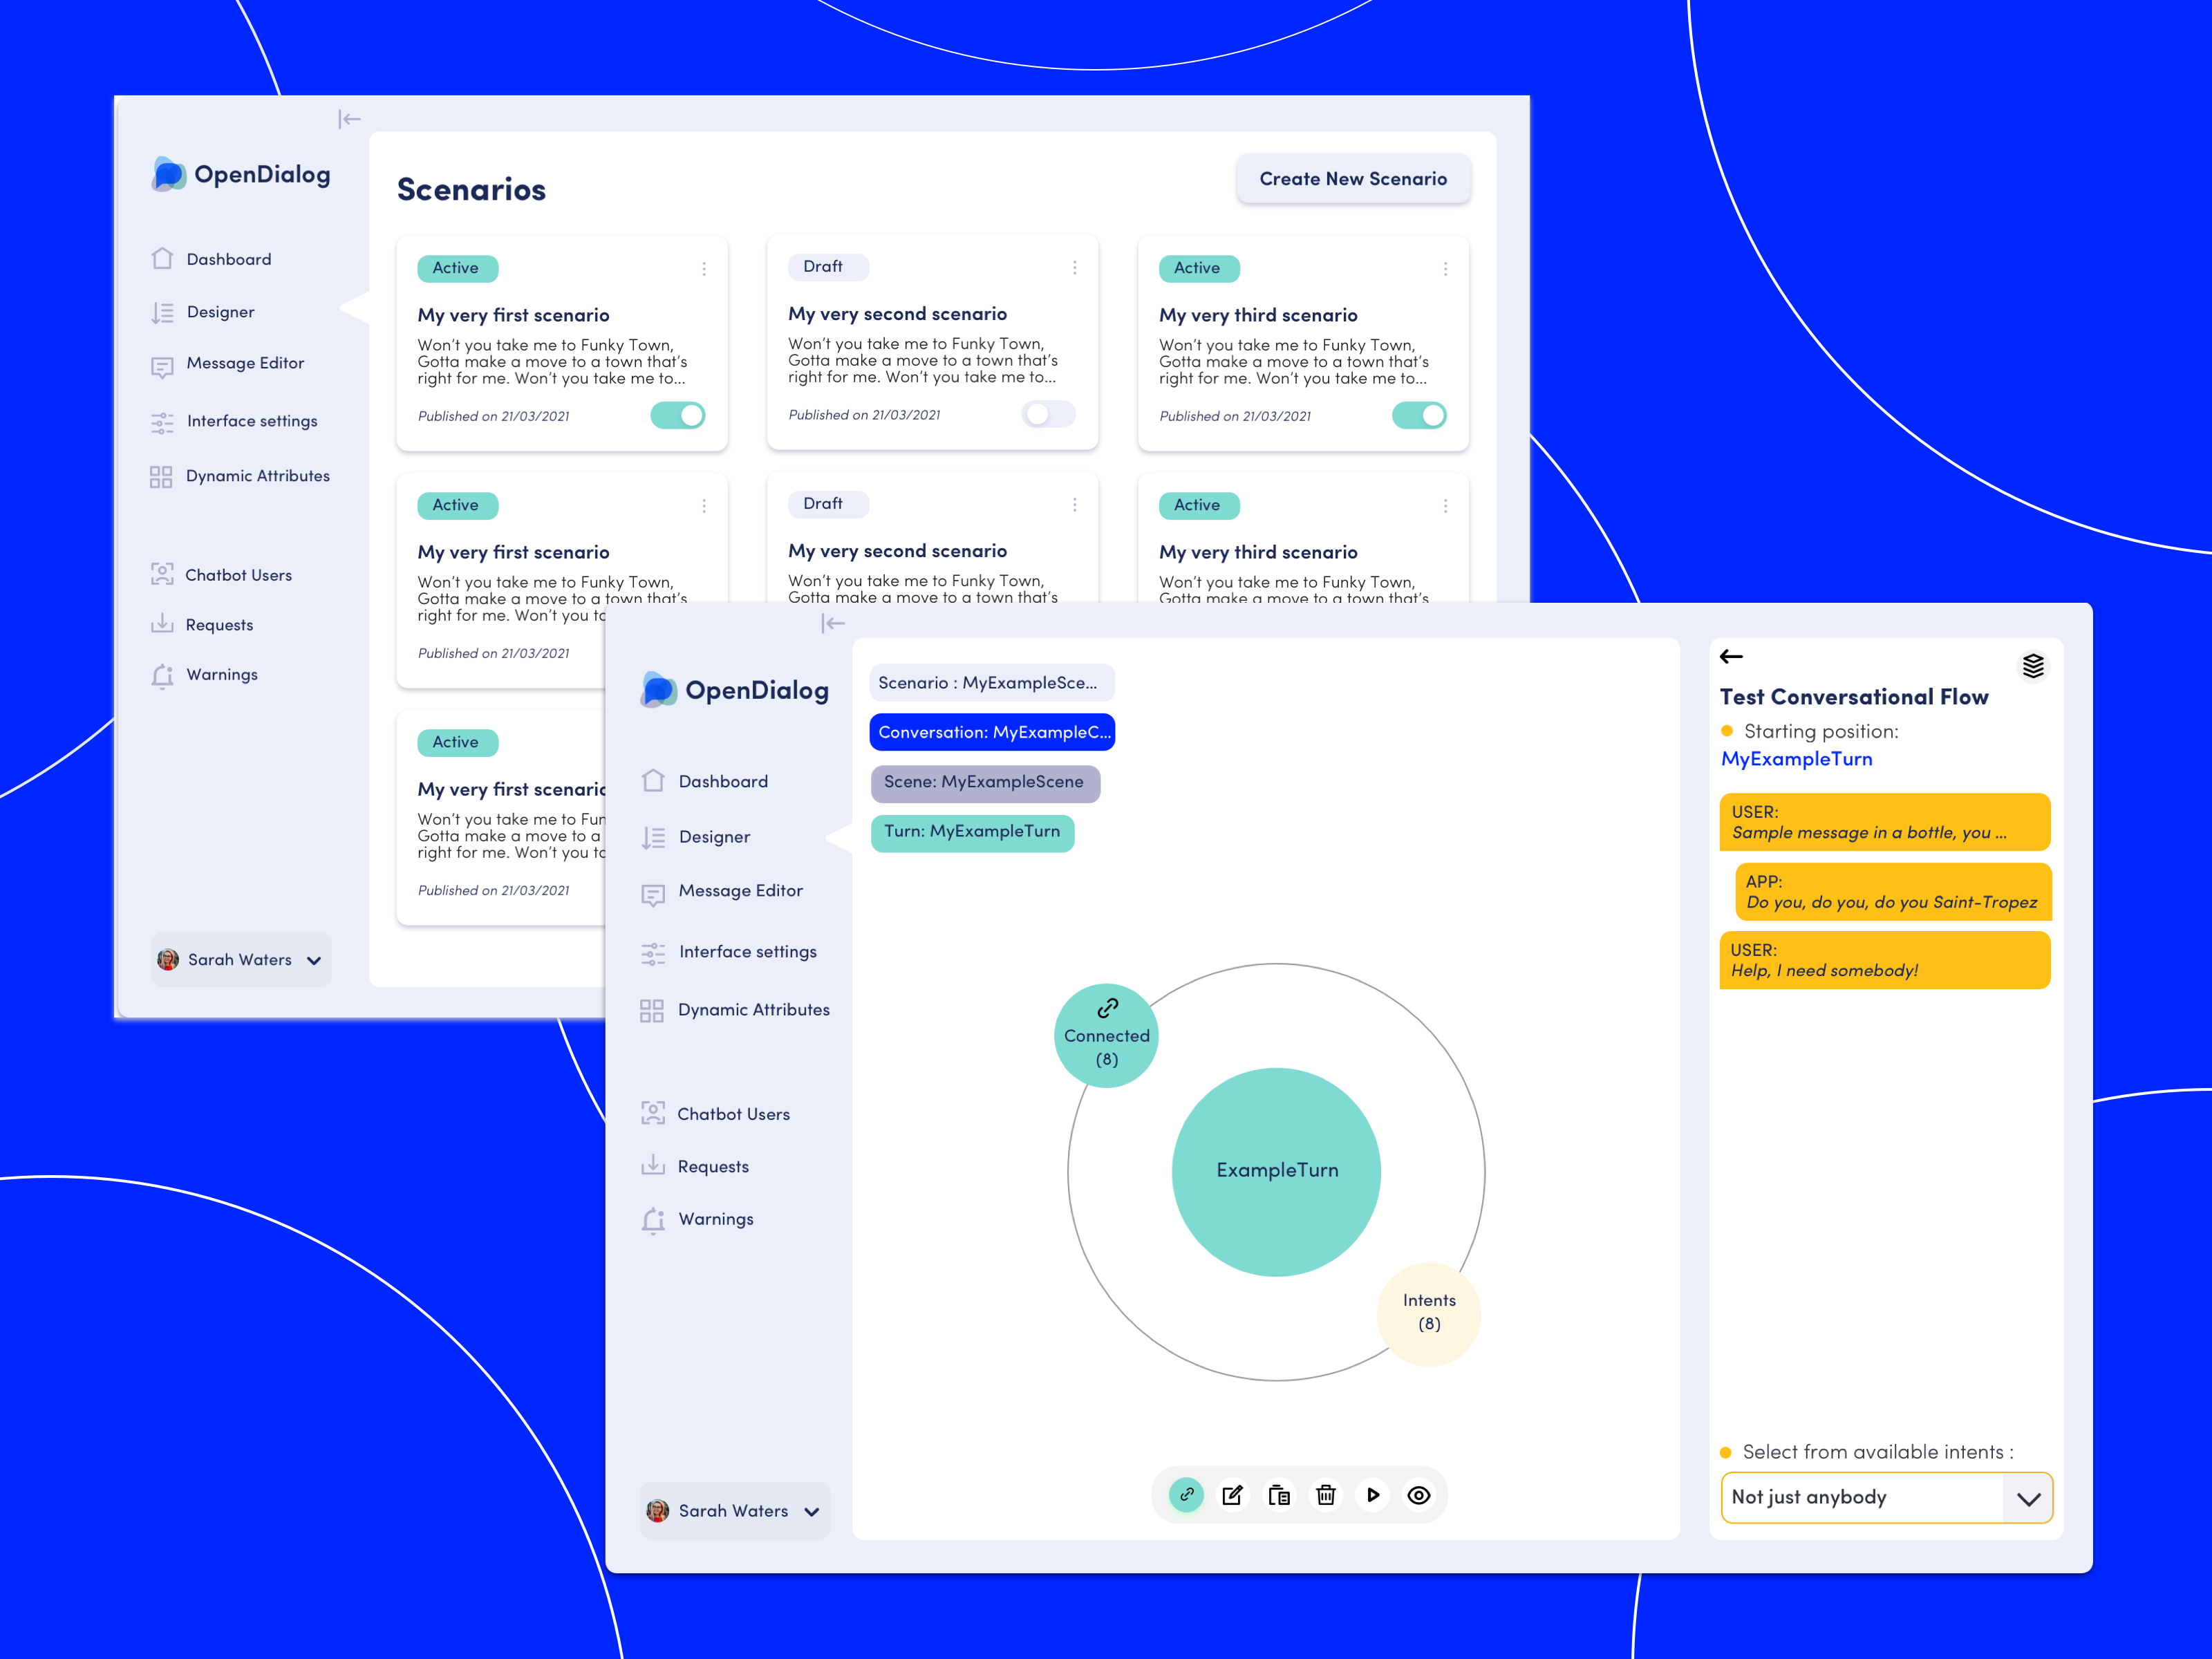Click USER 'Sample message in a bottle' bubble
The width and height of the screenshot is (2212, 1659).
(x=1885, y=822)
